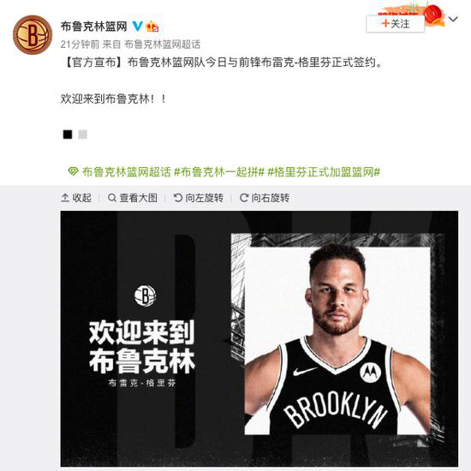This screenshot has width=471, height=471.
Task: Select the gray square thumbnail
Action: pos(82,134)
